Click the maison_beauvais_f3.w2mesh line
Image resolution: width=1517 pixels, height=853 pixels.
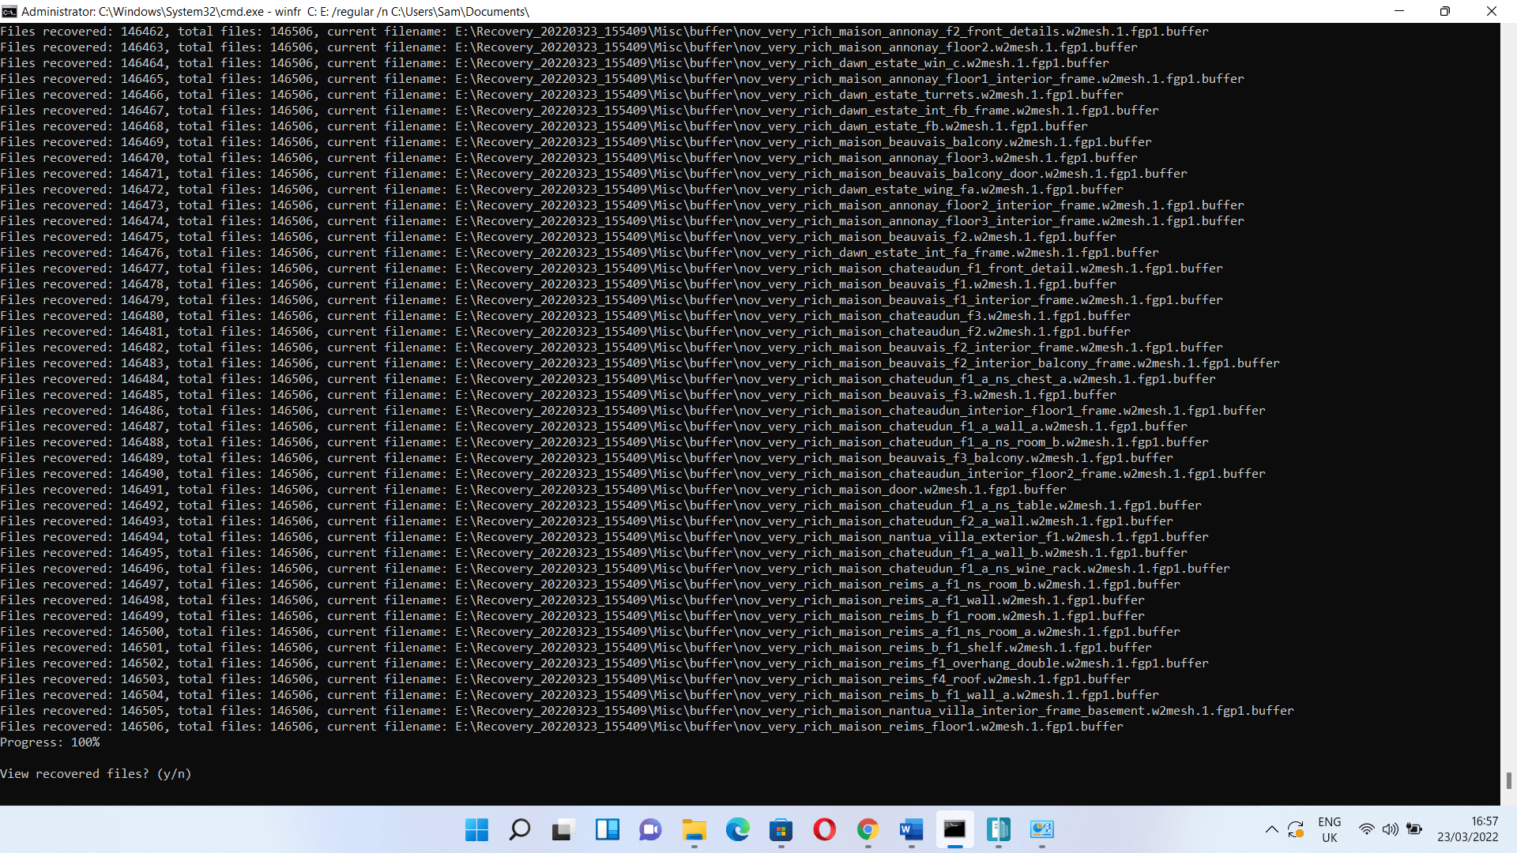click(x=558, y=395)
